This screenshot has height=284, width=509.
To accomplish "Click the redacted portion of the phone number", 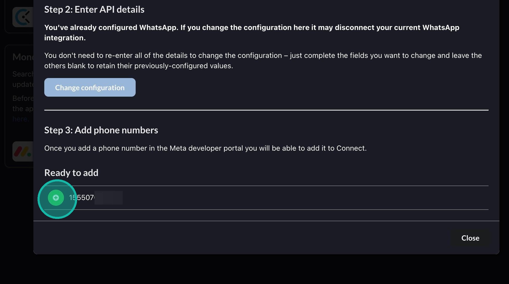I will pyautogui.click(x=108, y=198).
